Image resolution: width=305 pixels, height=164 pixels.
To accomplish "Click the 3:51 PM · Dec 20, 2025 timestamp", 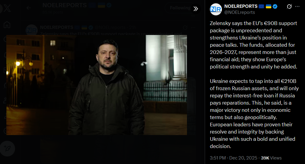I will pos(233,158).
